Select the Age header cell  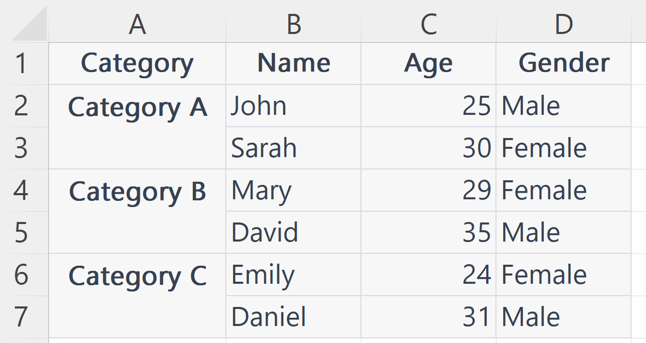pos(428,63)
